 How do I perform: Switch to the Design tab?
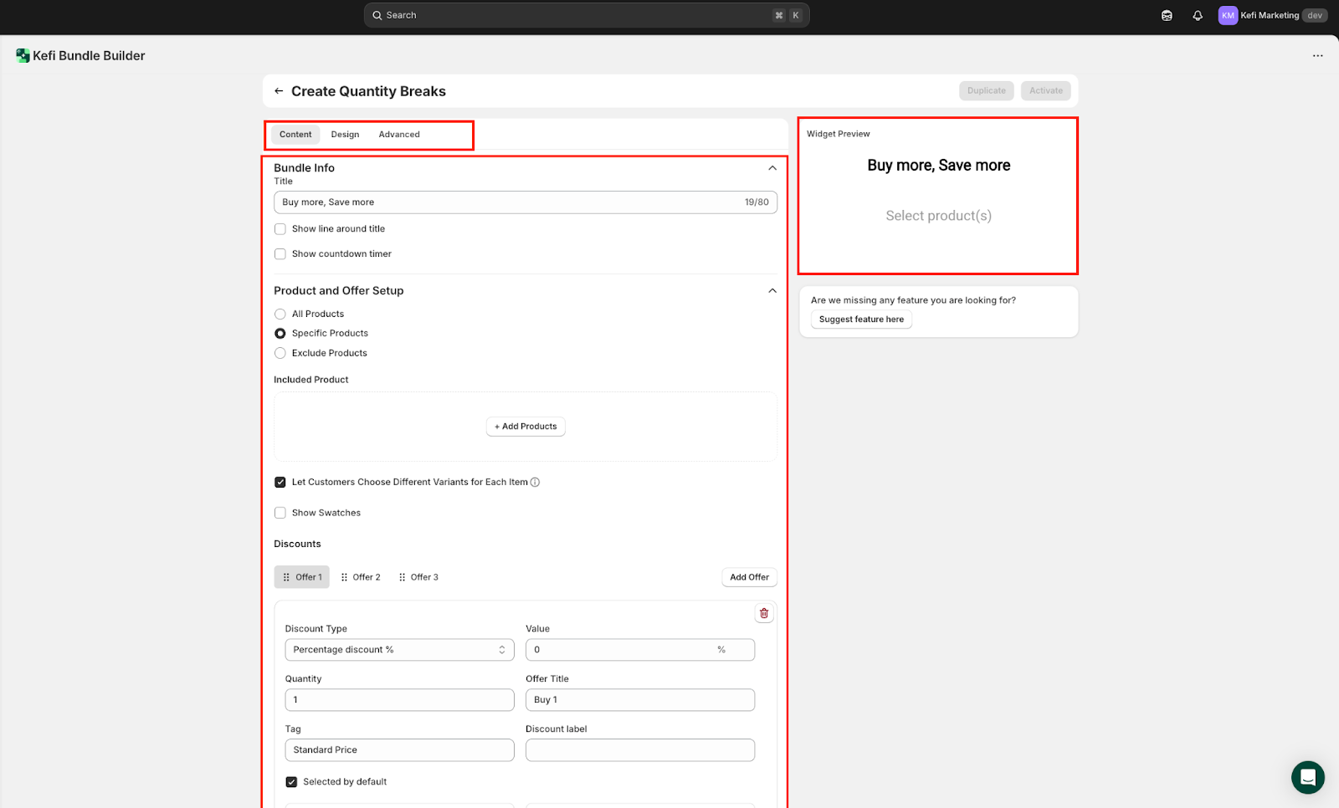pos(345,135)
